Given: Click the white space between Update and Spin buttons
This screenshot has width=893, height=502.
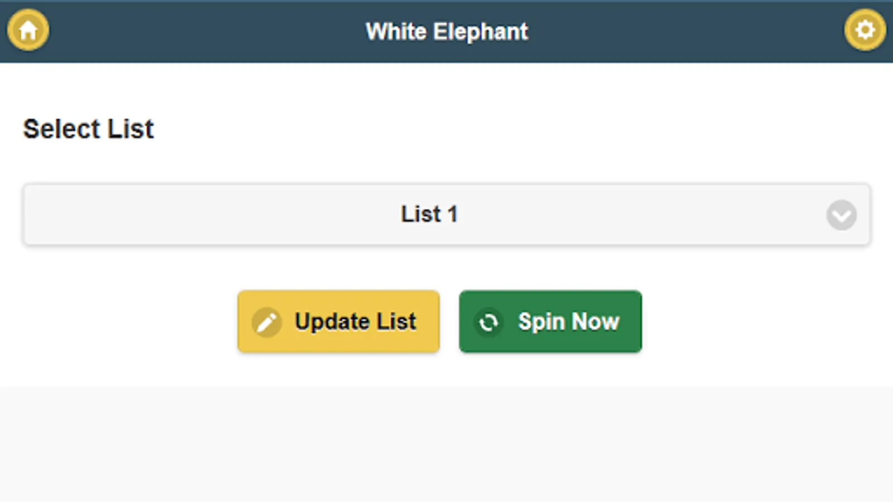Looking at the screenshot, I should [449, 322].
